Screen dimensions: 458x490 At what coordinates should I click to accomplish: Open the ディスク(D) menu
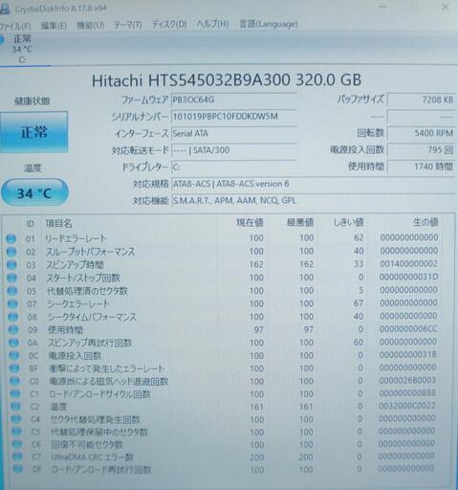[169, 24]
